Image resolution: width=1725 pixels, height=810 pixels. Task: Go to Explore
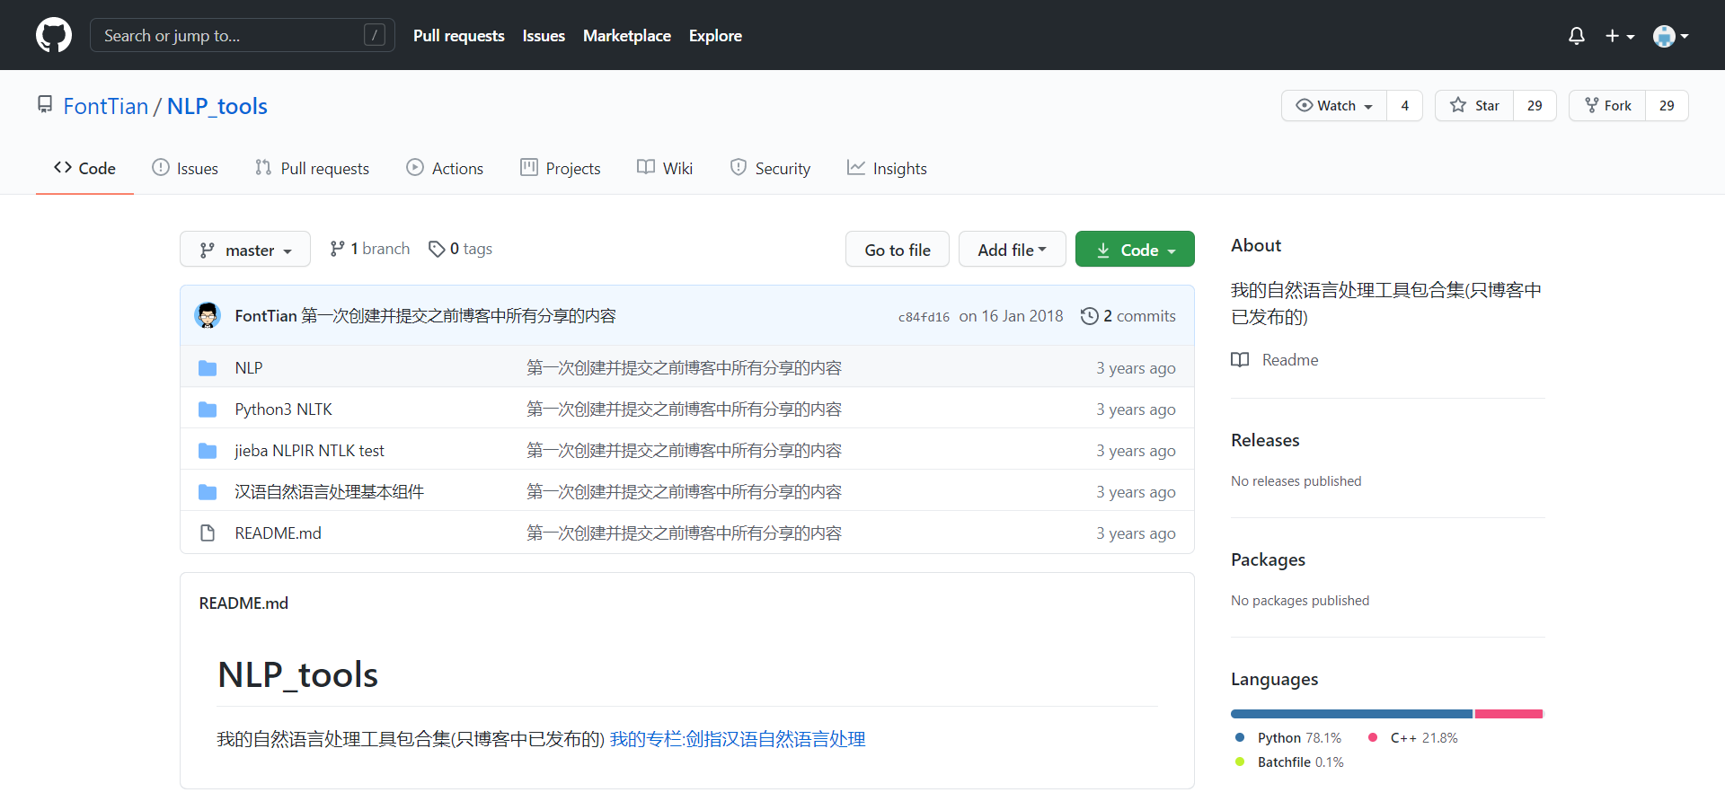(715, 36)
